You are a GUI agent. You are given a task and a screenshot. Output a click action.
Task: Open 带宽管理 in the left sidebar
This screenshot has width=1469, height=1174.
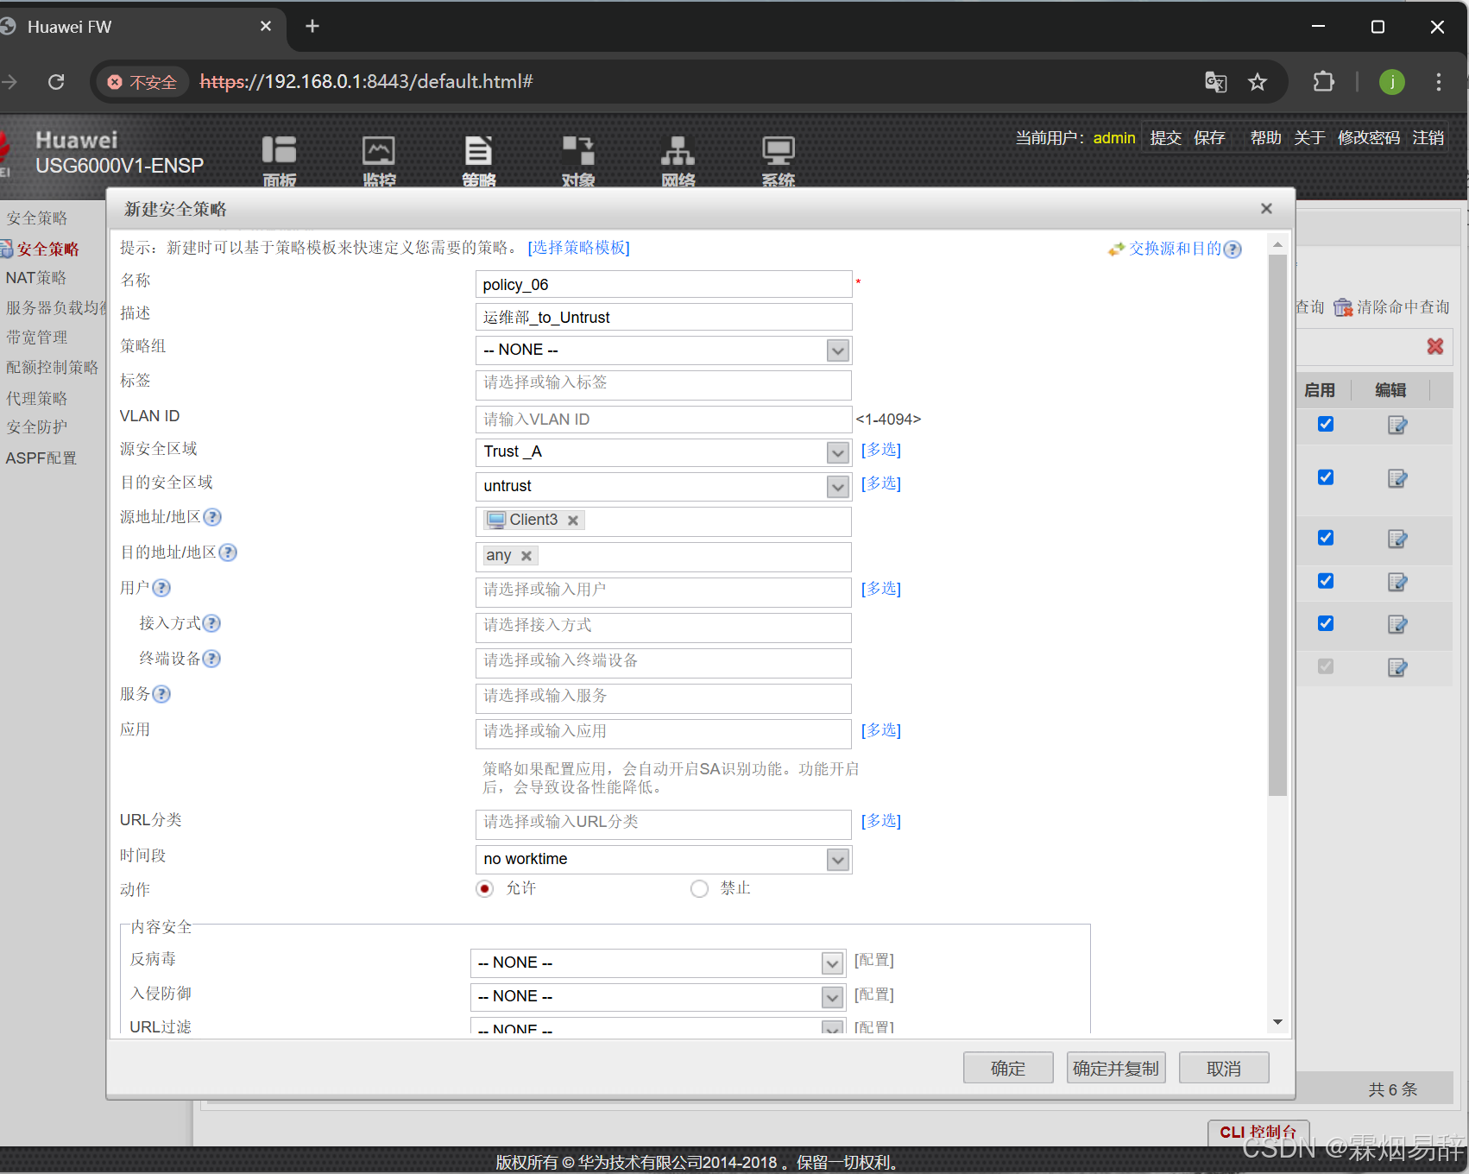tap(37, 338)
